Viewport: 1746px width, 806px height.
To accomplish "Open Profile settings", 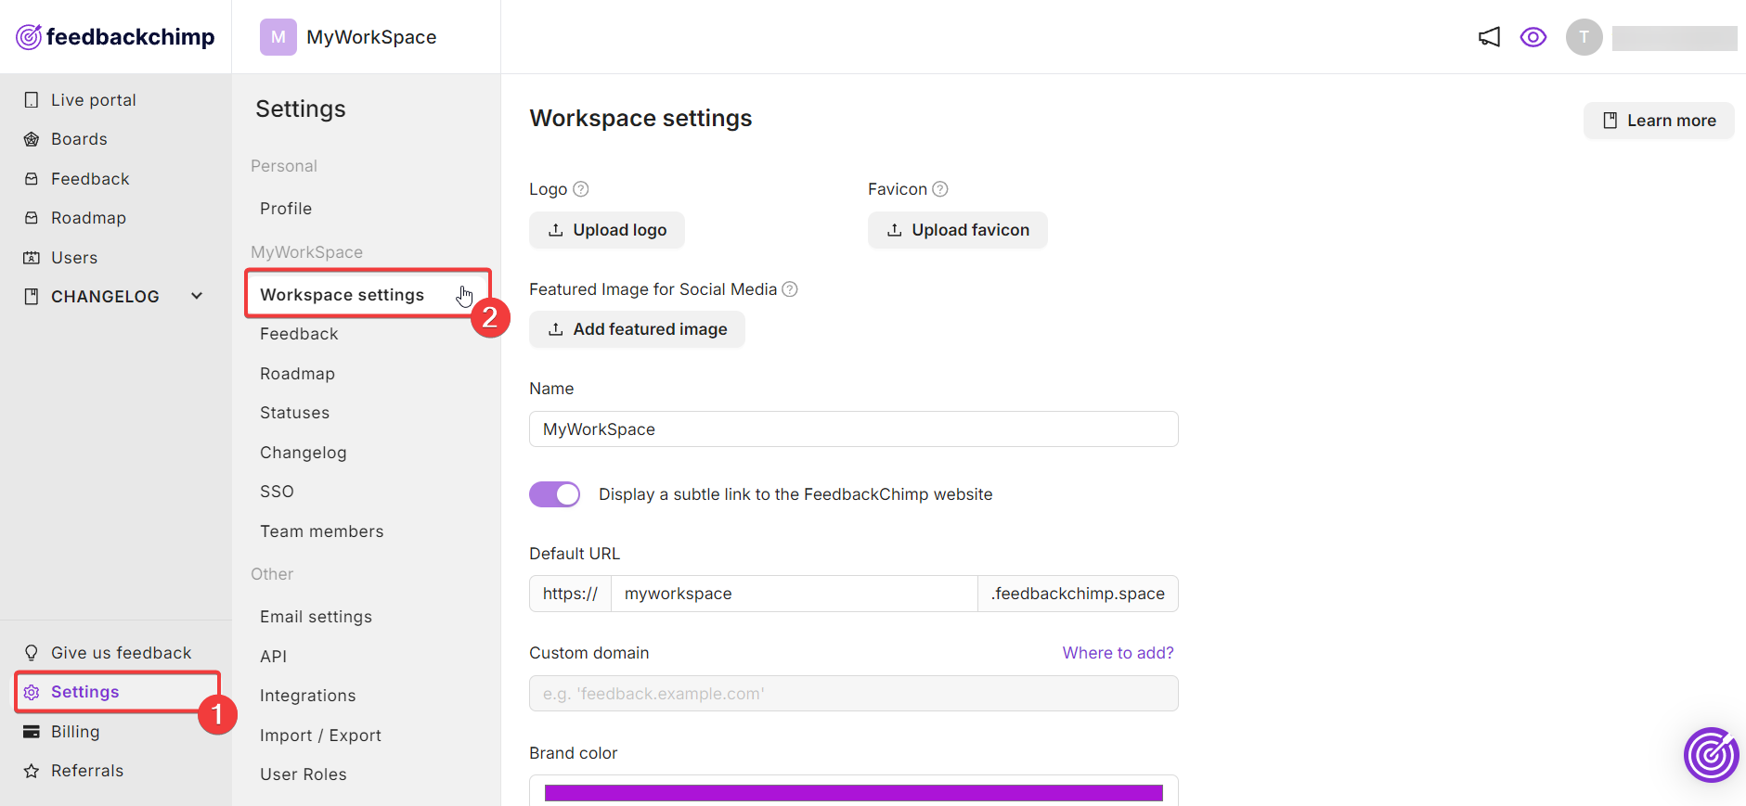I will click(x=286, y=209).
